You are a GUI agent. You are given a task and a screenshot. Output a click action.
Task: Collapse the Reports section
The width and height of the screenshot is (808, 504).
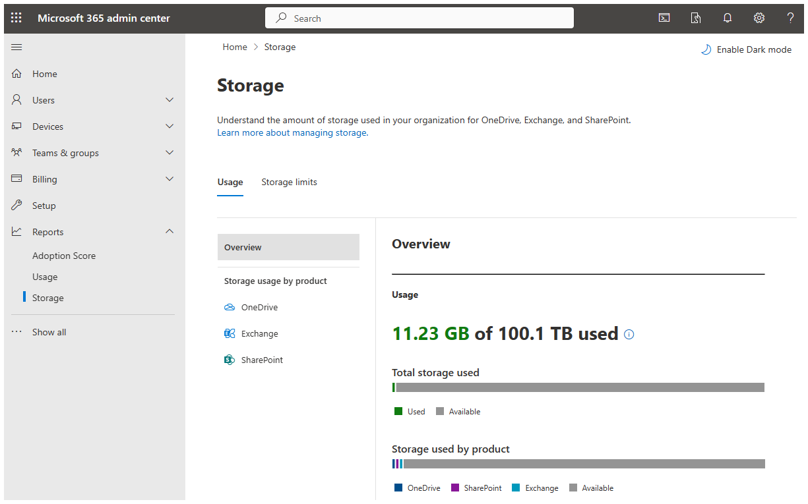point(170,231)
